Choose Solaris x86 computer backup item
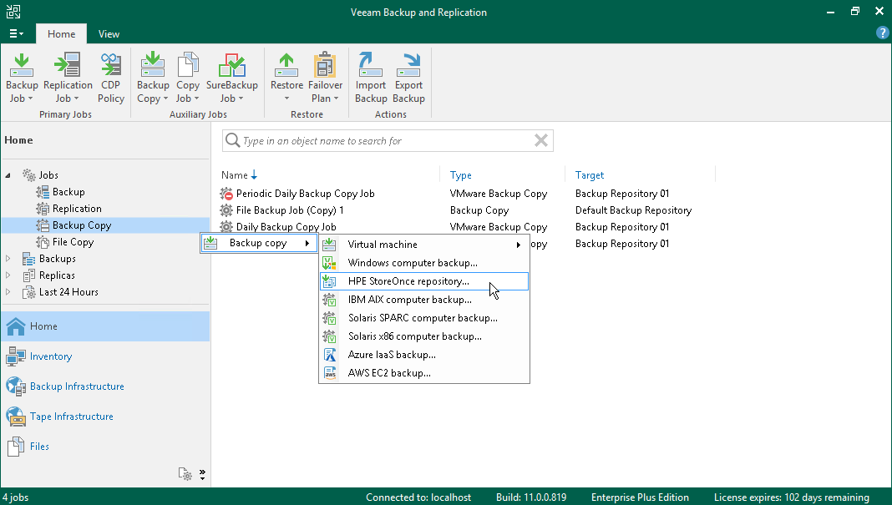The image size is (892, 505). [424, 336]
